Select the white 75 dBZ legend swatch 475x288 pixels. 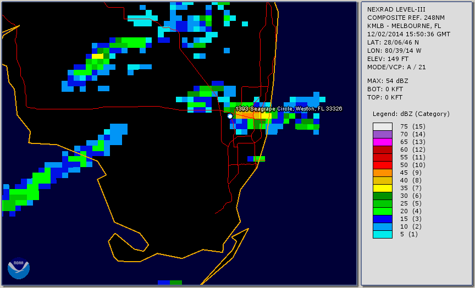point(382,126)
